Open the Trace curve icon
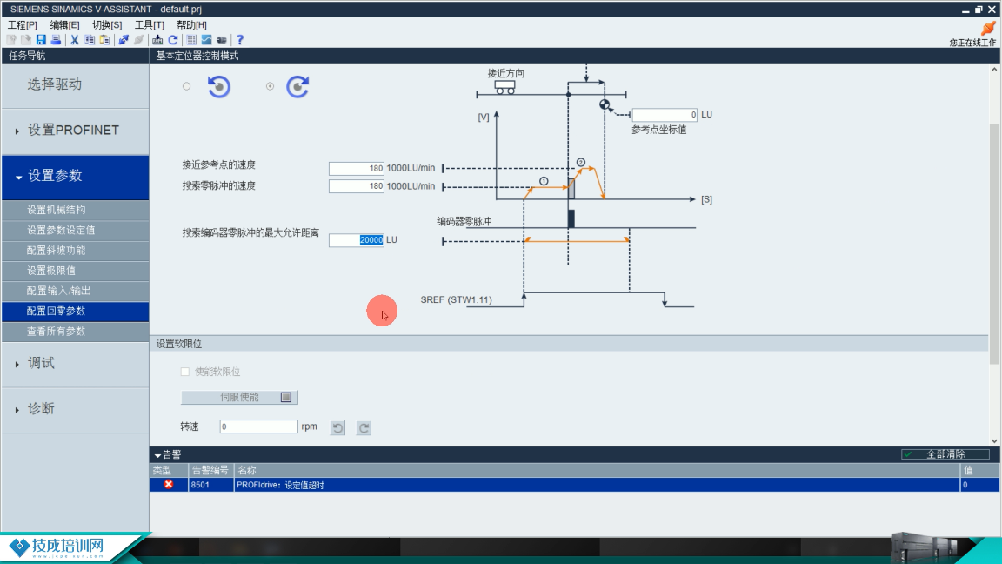The width and height of the screenshot is (1002, 564). 206,40
